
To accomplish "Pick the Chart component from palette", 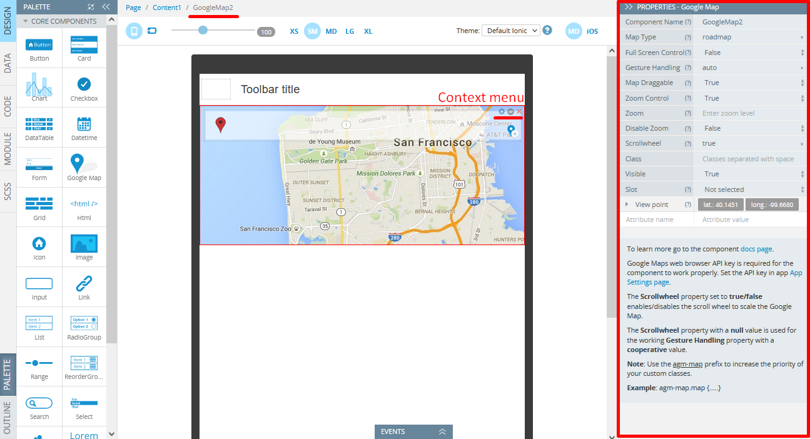I will (39, 88).
